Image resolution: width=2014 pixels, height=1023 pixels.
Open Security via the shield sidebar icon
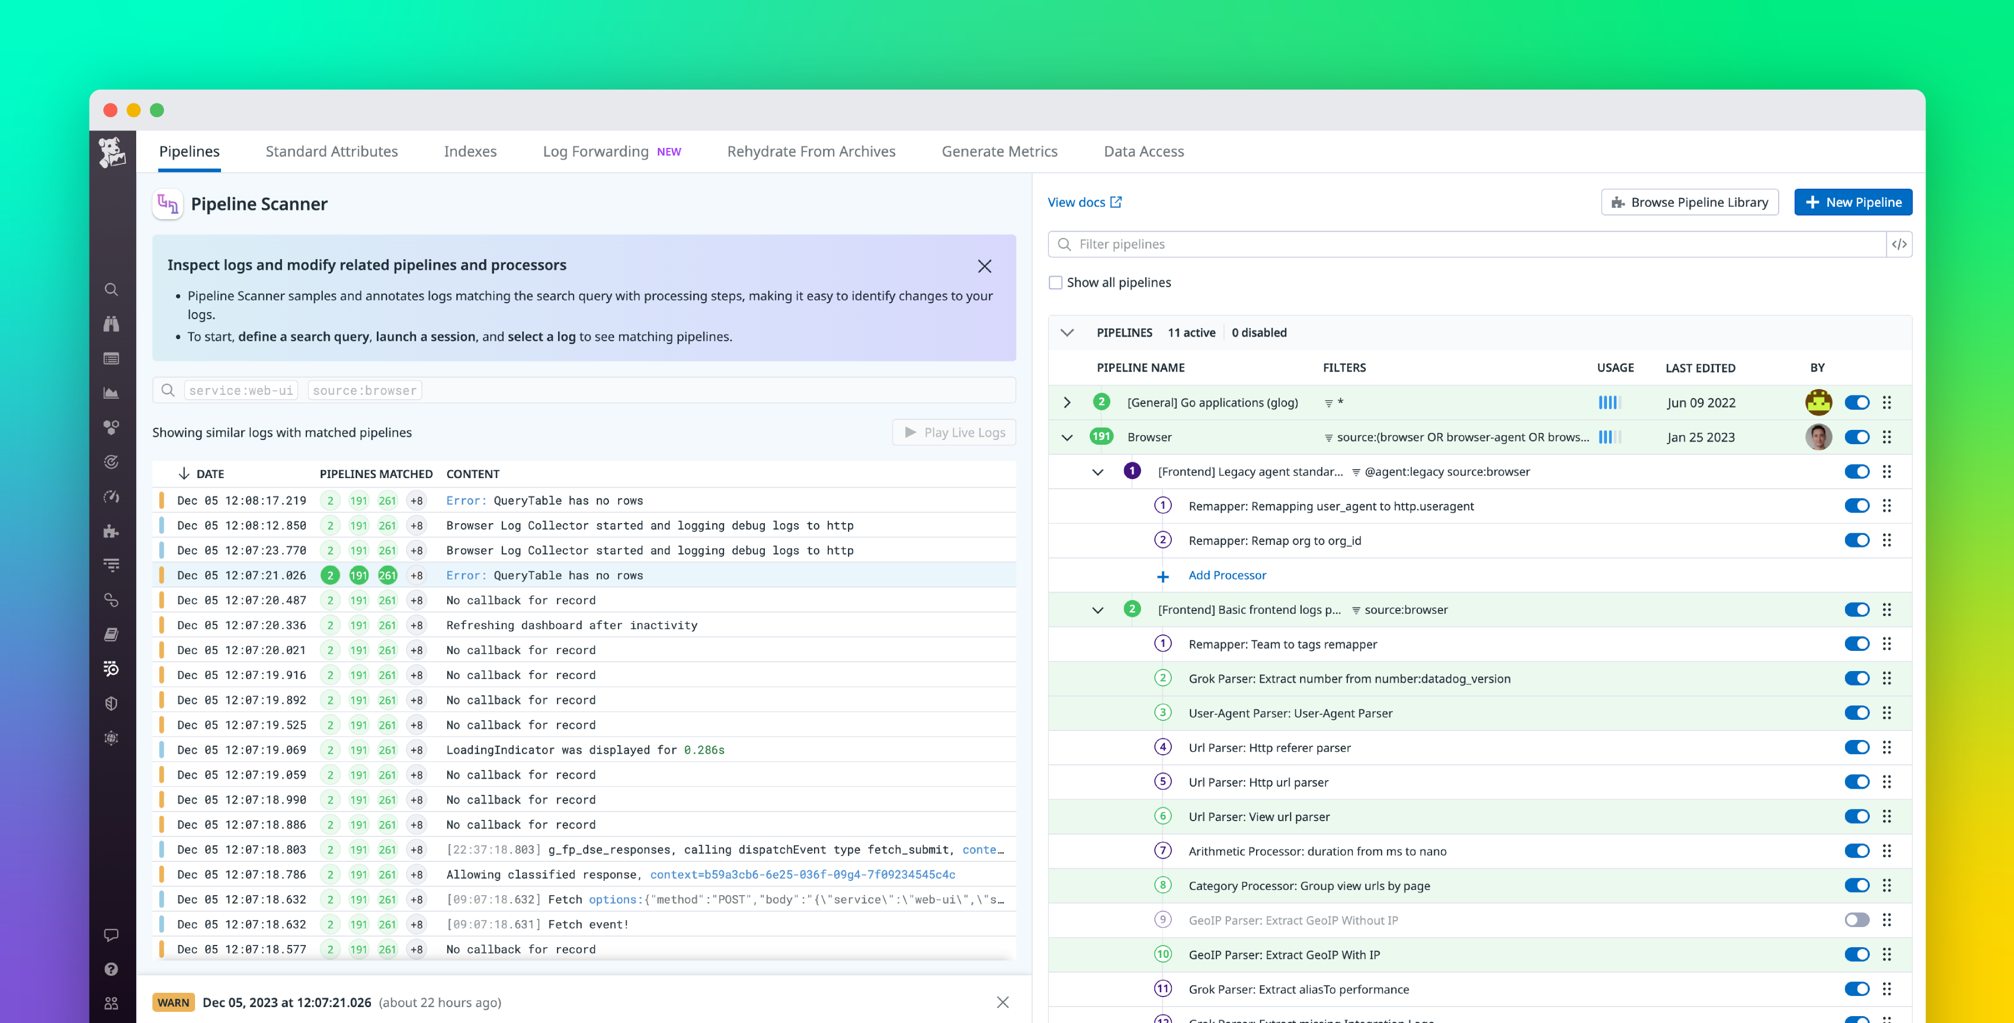pos(112,702)
